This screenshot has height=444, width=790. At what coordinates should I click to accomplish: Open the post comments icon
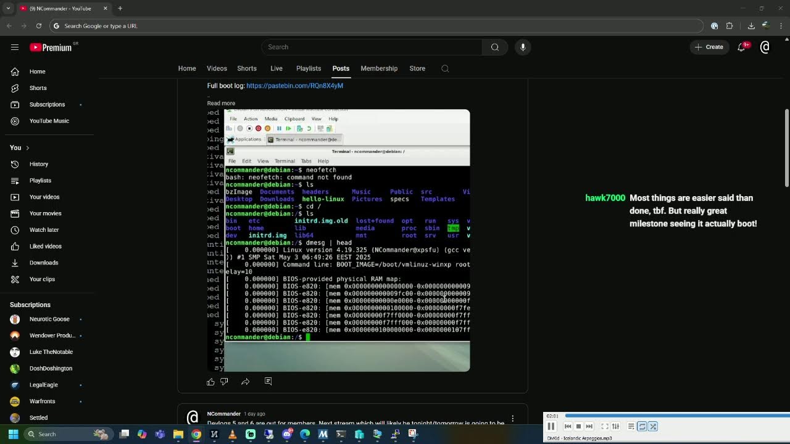pyautogui.click(x=268, y=382)
